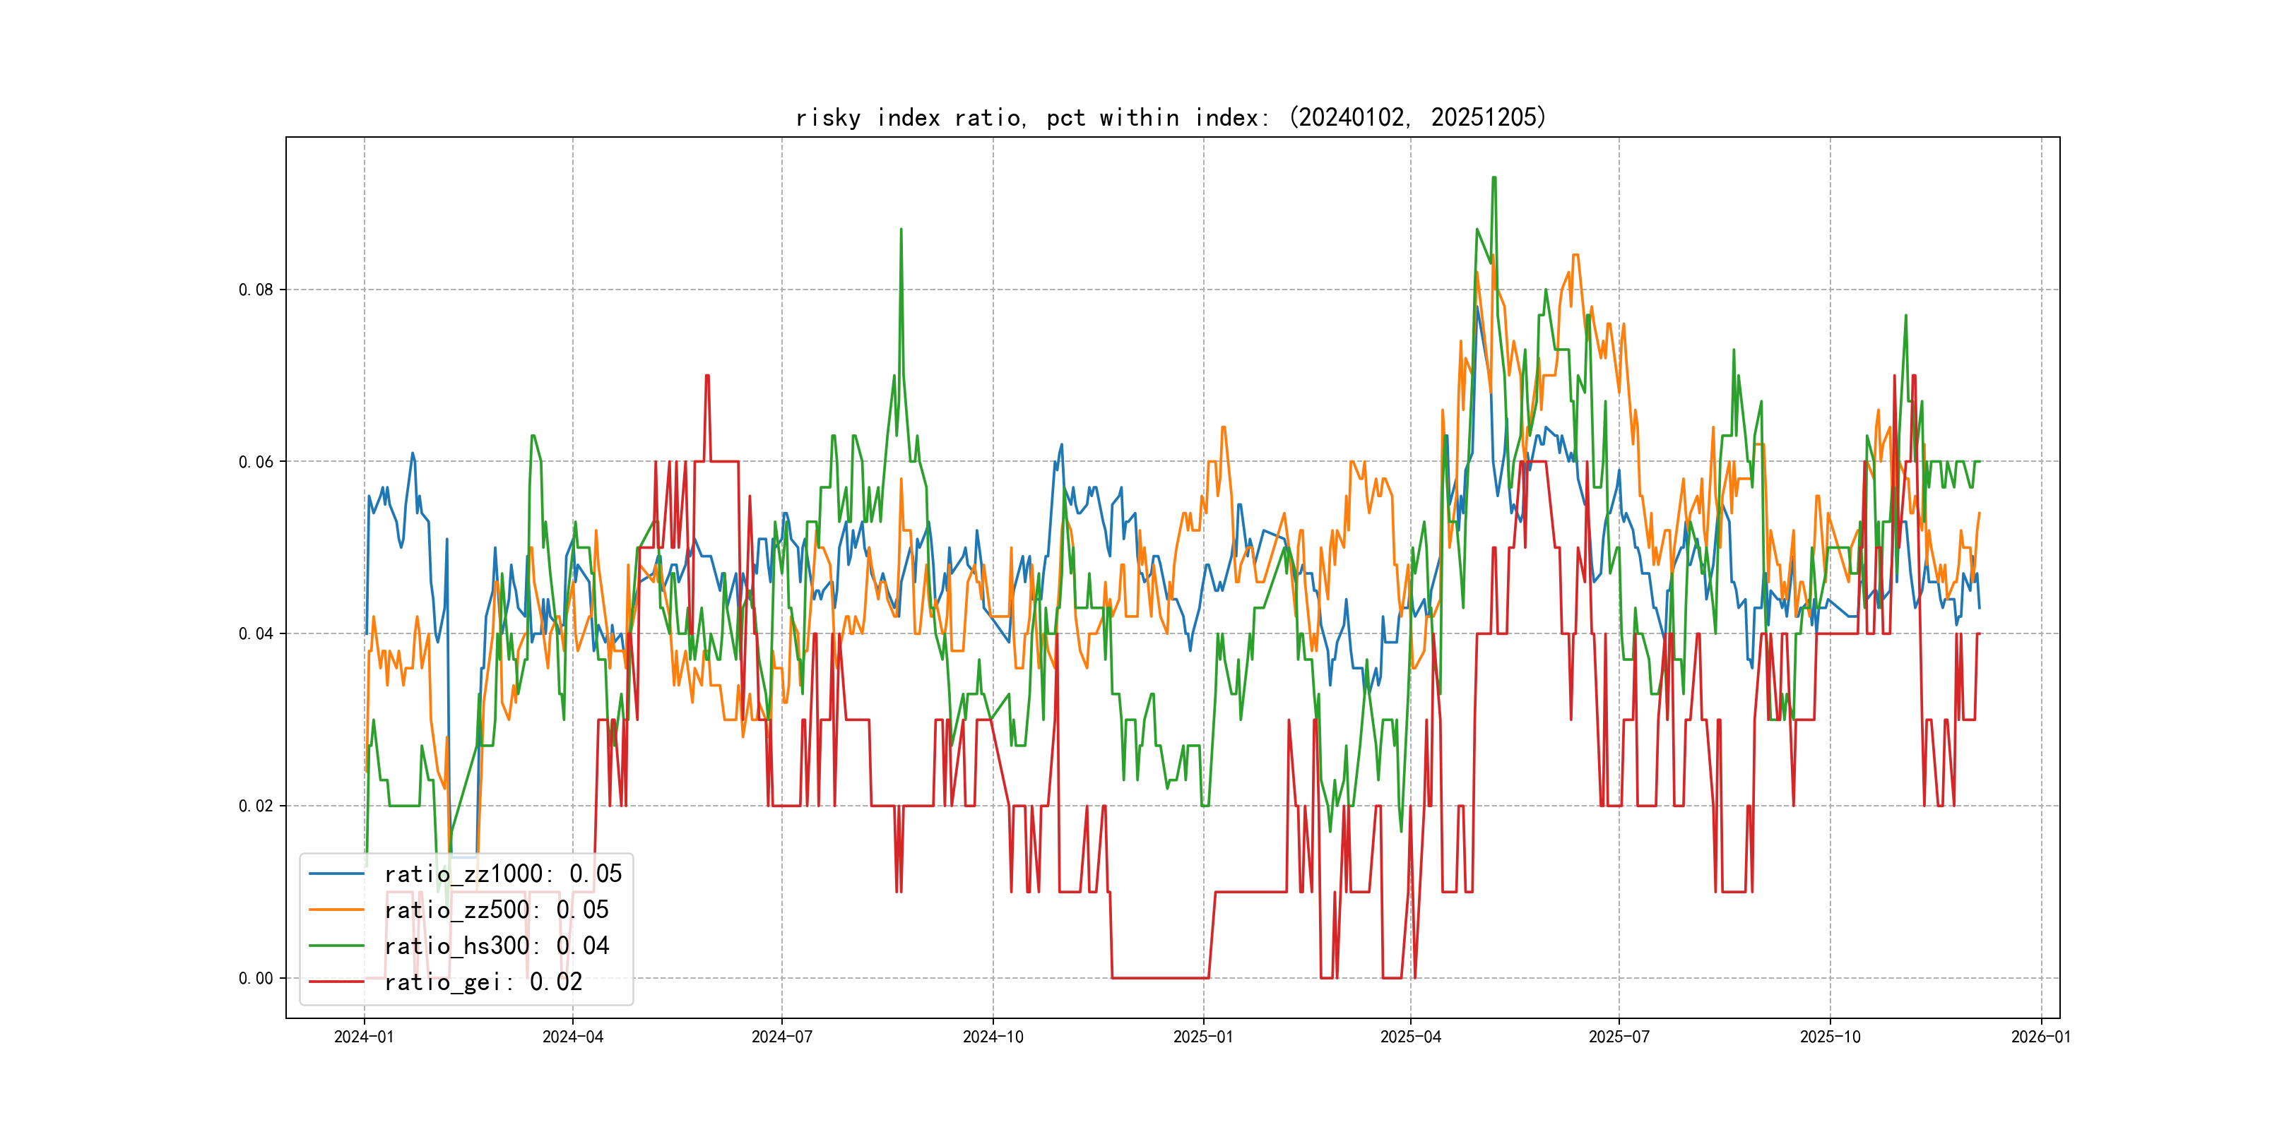2289x1144 pixels.
Task: Click the 0.08 y-axis tick label
Action: (256, 290)
